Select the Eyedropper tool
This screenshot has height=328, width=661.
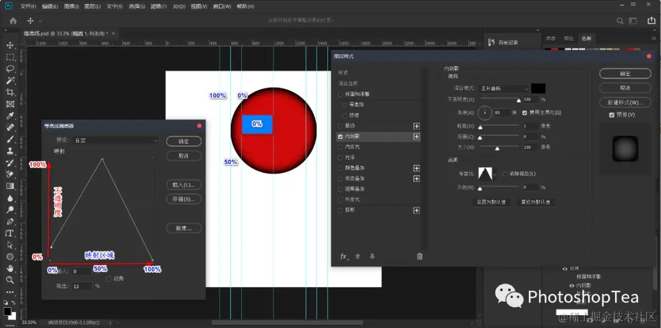coord(10,116)
